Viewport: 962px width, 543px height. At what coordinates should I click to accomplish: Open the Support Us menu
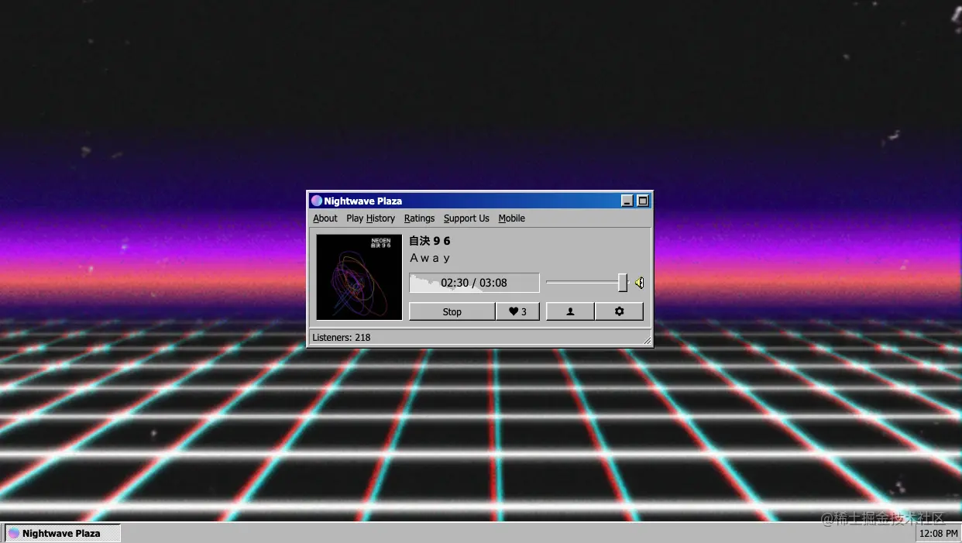tap(466, 218)
